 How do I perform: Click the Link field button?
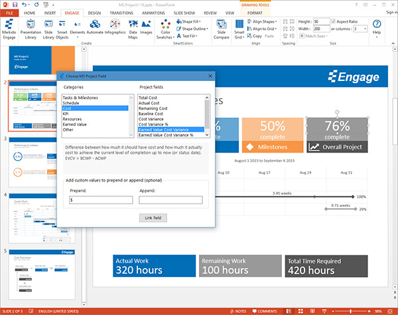point(153,218)
